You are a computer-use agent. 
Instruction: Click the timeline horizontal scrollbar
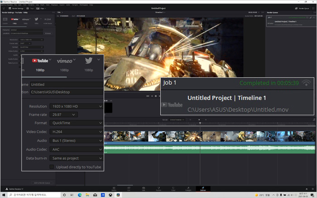(x=125, y=185)
